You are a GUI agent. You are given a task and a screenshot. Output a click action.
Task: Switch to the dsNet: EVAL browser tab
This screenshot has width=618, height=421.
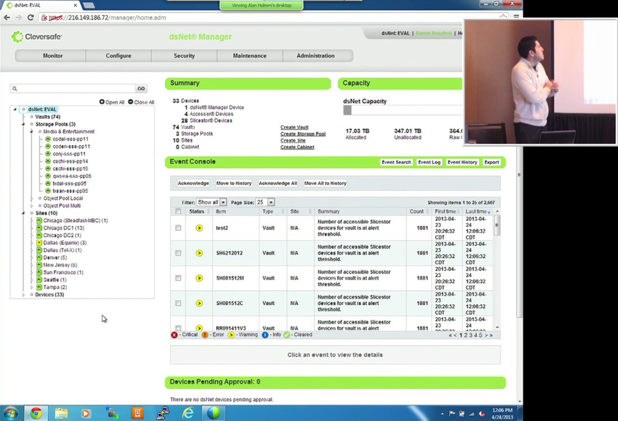point(41,5)
